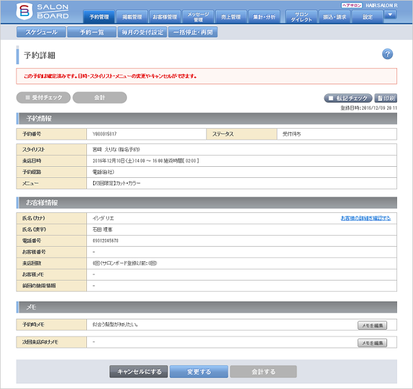Open the 集計・分析 tab

[265, 17]
